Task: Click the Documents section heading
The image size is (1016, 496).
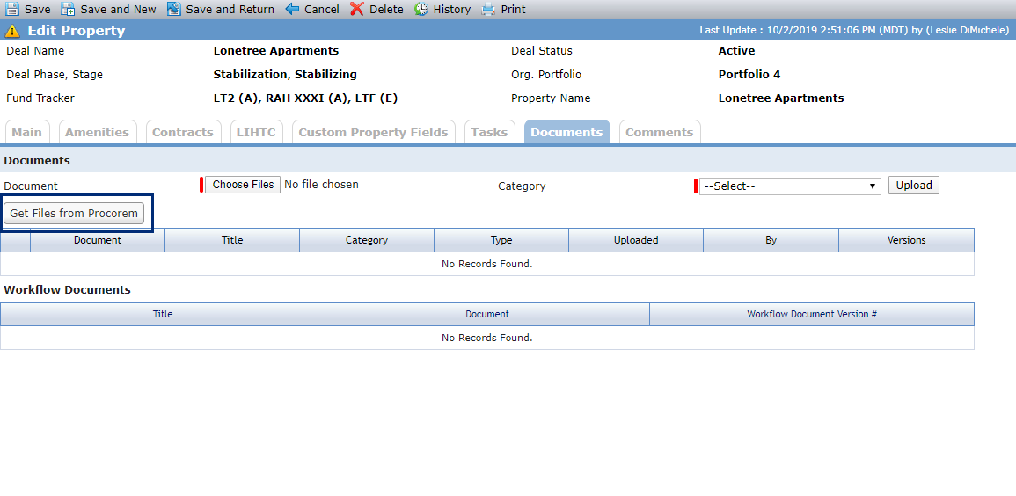Action: pos(37,161)
